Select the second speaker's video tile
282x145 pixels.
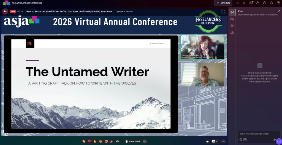point(202,75)
